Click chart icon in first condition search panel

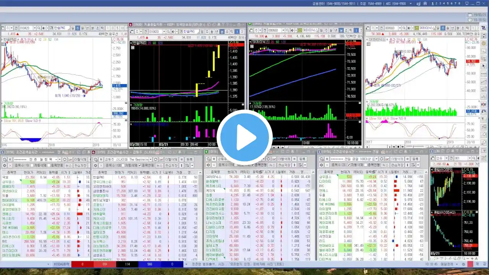[x=71, y=159]
